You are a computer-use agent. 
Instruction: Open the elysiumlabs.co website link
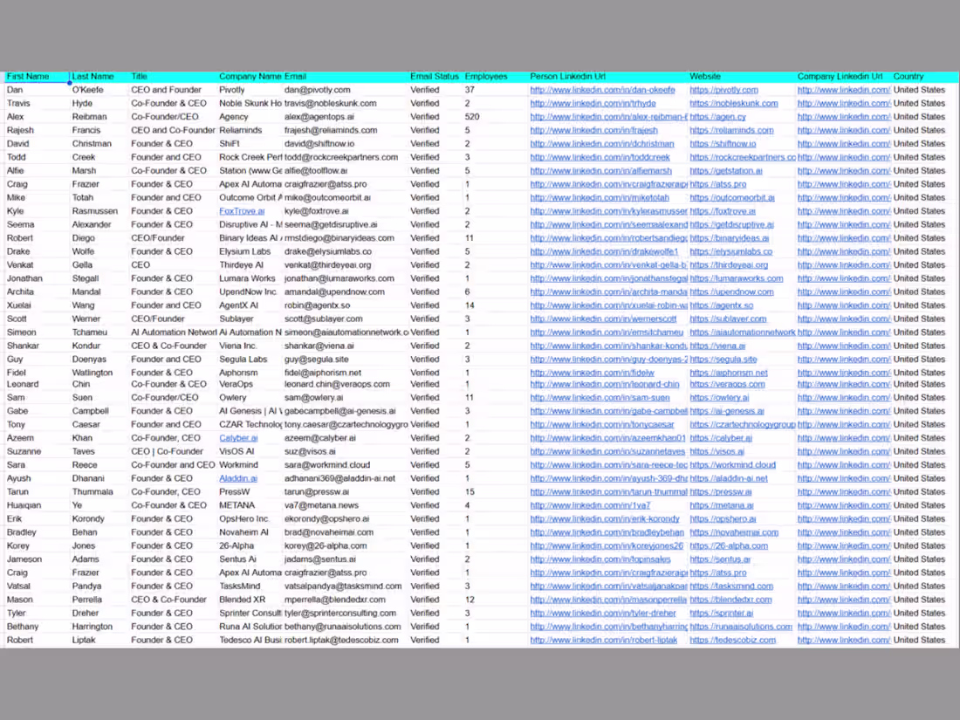pyautogui.click(x=731, y=251)
